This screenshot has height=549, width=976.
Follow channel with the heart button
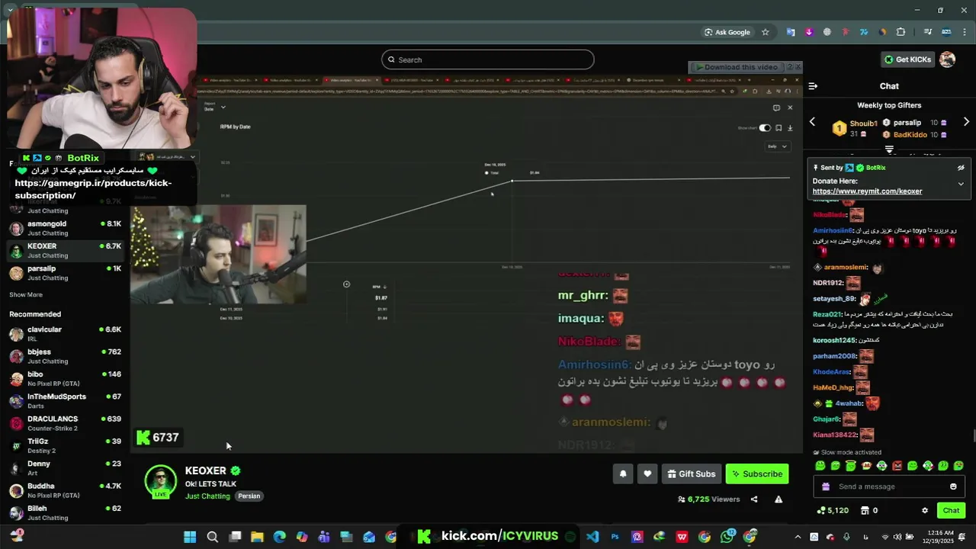pos(647,474)
